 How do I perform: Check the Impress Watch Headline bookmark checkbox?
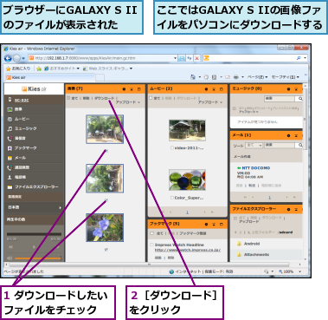coord(151,245)
